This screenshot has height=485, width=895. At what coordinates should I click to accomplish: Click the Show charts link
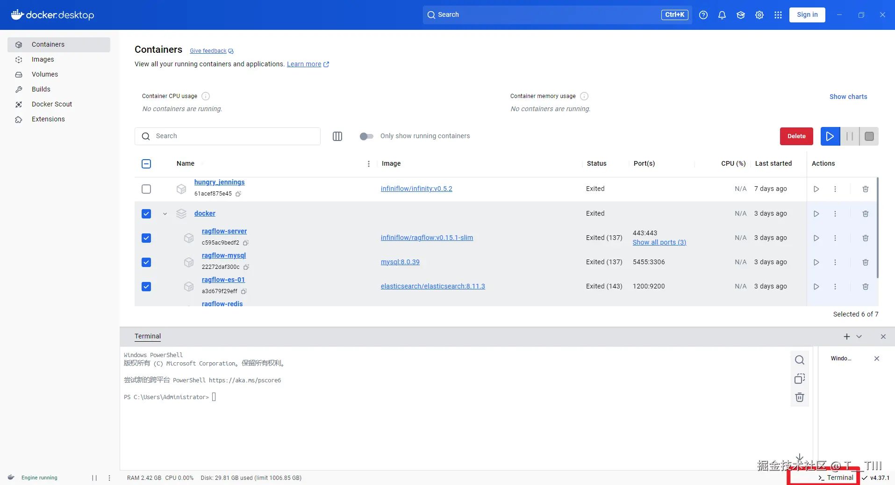tap(848, 97)
